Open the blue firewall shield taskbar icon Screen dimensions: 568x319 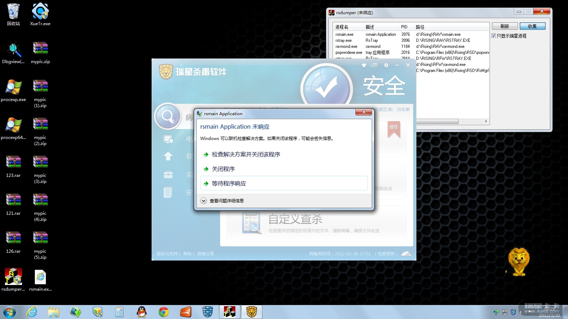pos(208,312)
